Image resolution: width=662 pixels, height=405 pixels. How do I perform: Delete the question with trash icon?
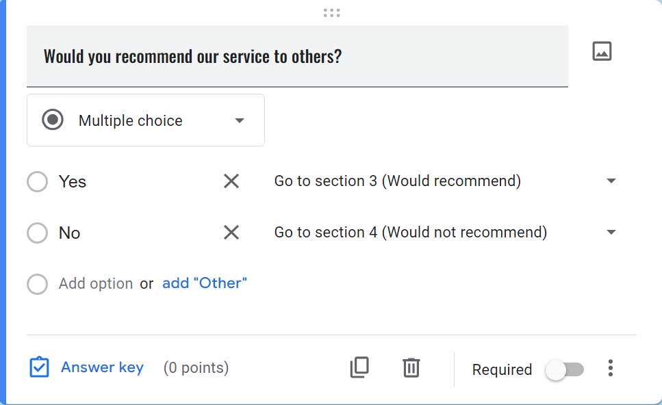point(411,367)
